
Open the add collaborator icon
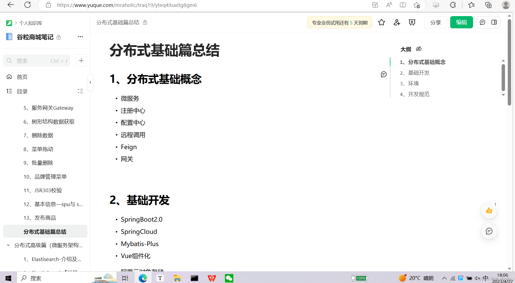pyautogui.click(x=397, y=22)
